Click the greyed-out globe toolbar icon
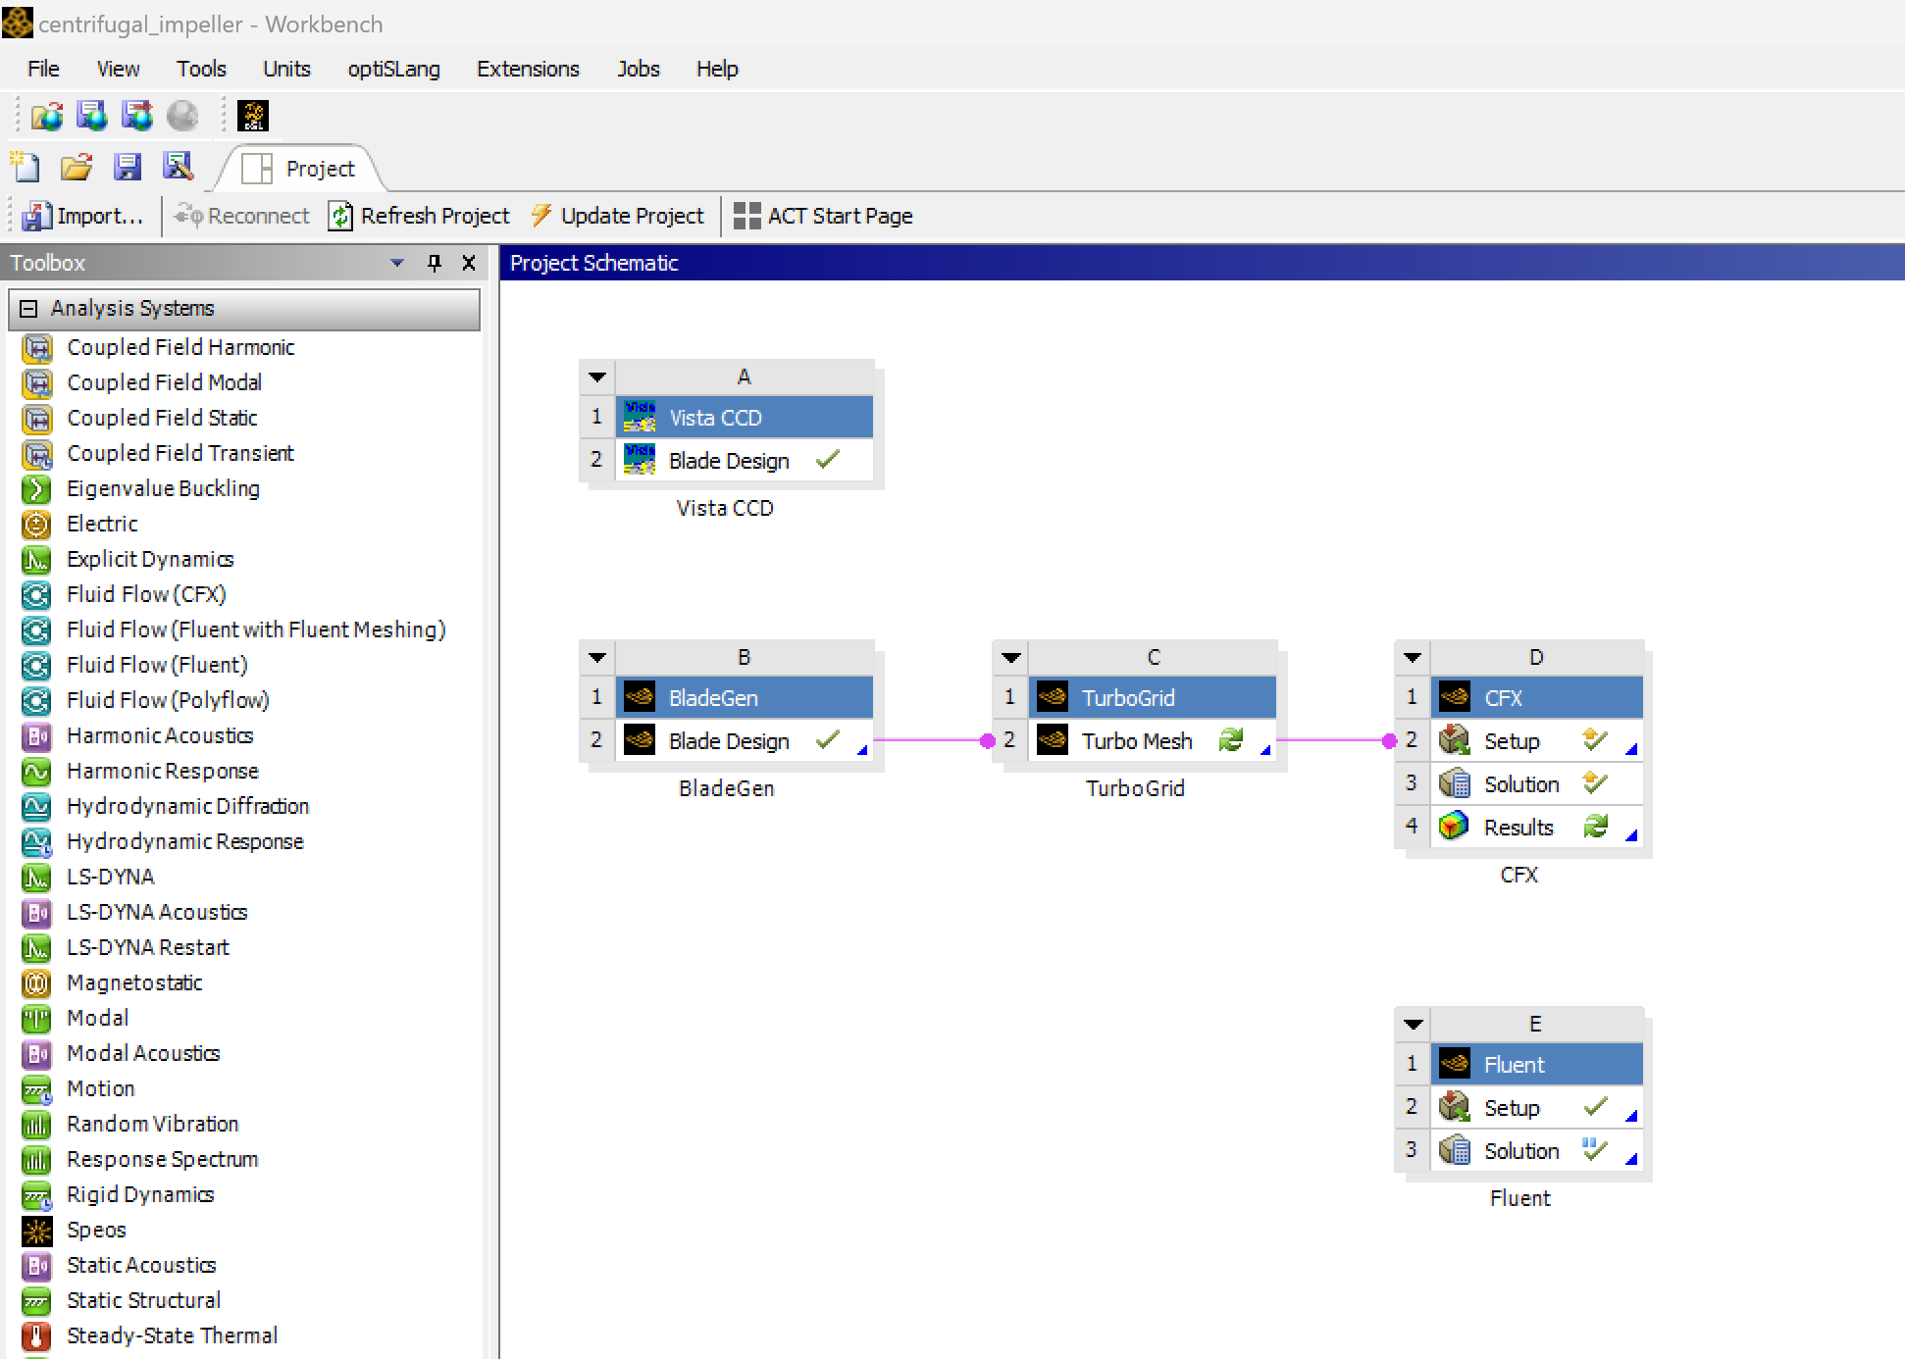The width and height of the screenshot is (1905, 1359). click(x=182, y=116)
